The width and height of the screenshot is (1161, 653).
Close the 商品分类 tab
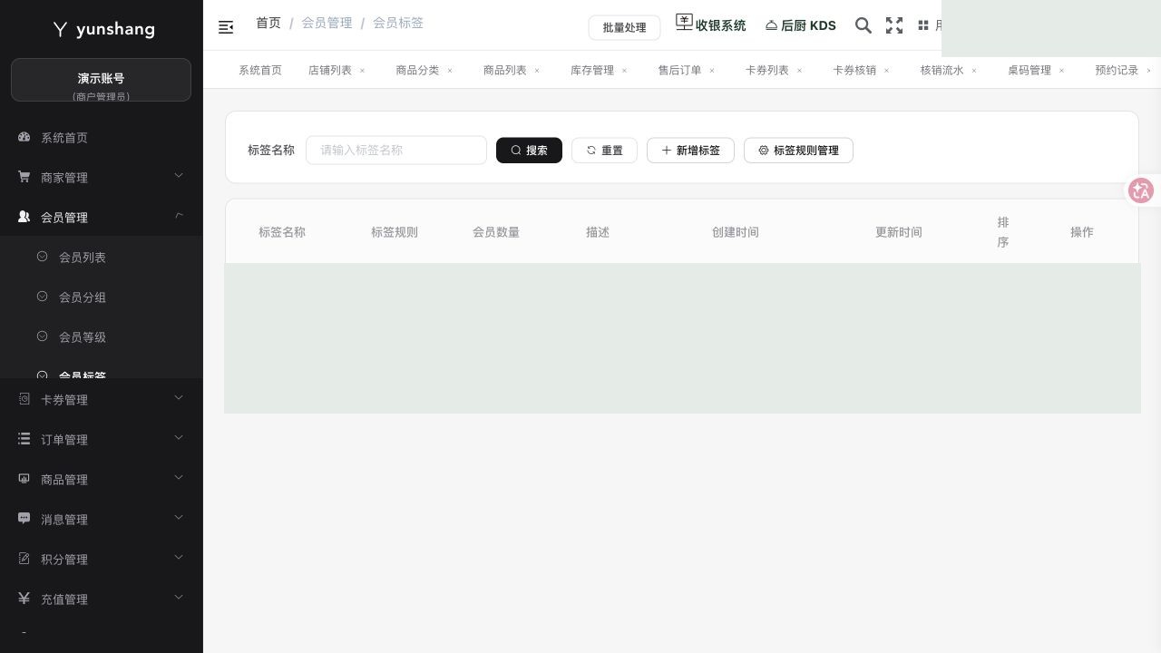(x=450, y=71)
